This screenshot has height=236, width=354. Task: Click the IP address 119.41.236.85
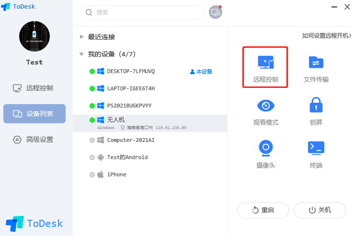[171, 128]
